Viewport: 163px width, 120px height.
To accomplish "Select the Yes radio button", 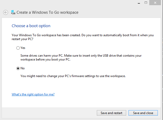I will (x=18, y=48).
